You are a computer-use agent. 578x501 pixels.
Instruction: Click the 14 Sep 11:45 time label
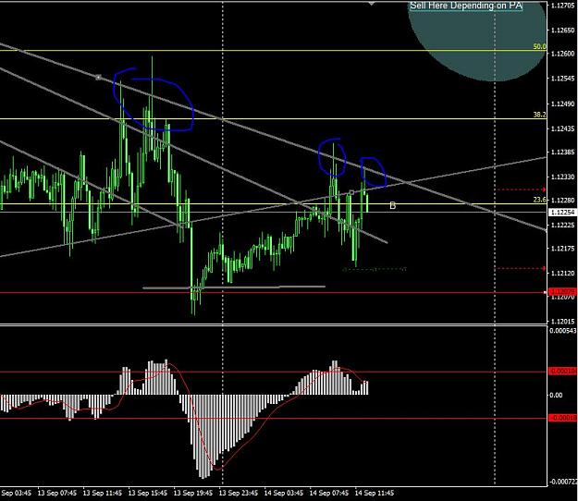coord(375,493)
